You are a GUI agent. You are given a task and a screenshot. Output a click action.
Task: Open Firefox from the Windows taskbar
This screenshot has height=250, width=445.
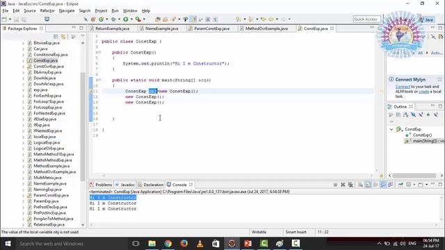coord(184,244)
